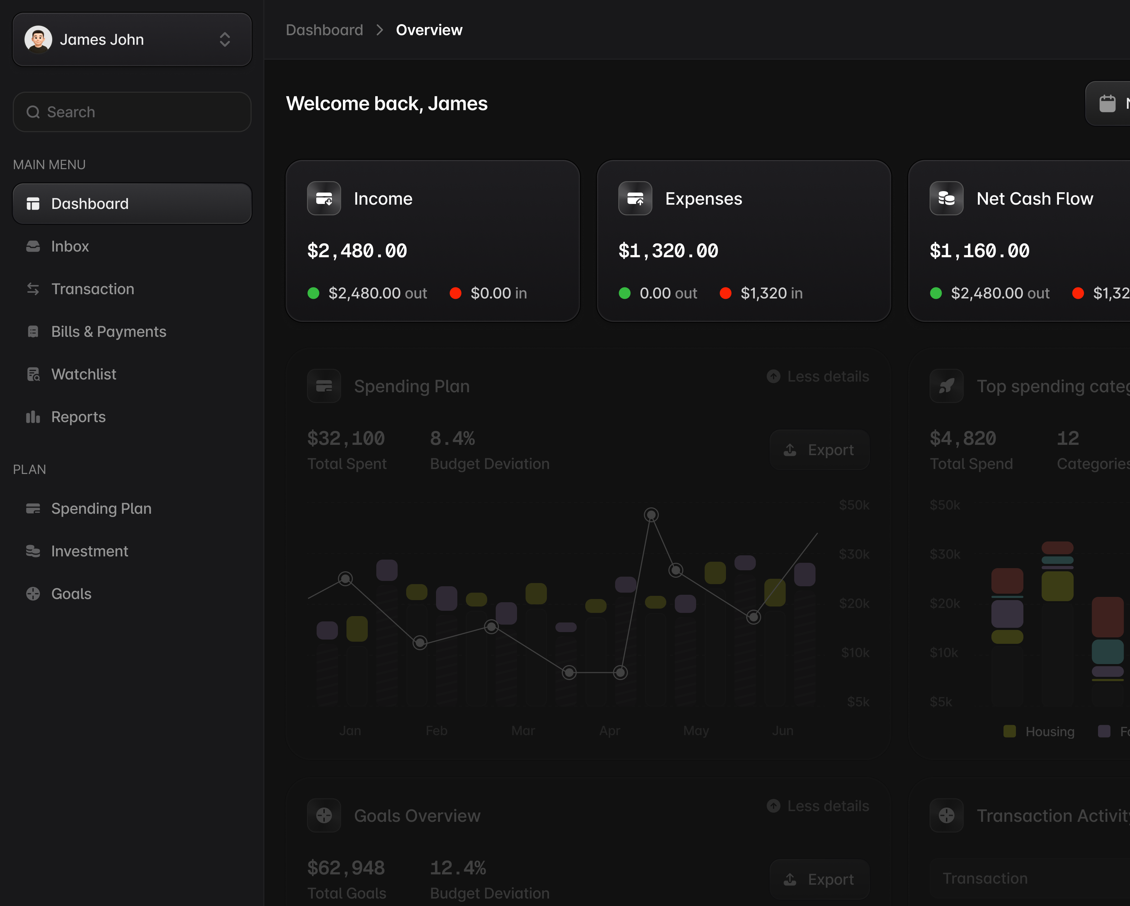Click the Expenses card icon
Screen dimensions: 1130x906
(x=635, y=199)
